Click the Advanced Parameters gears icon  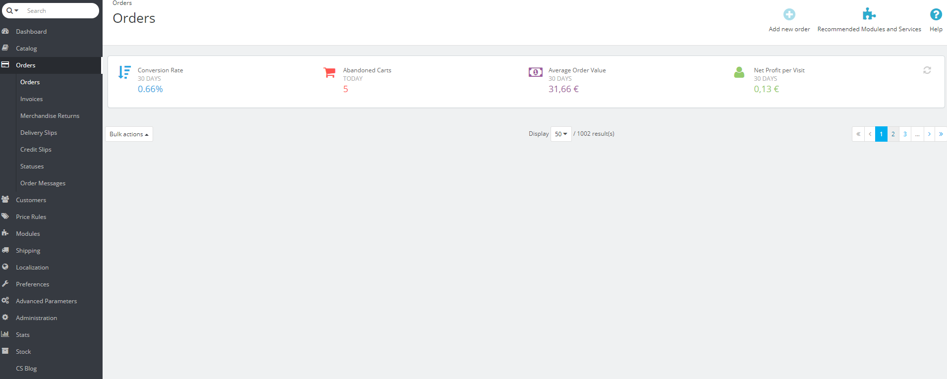click(5, 301)
